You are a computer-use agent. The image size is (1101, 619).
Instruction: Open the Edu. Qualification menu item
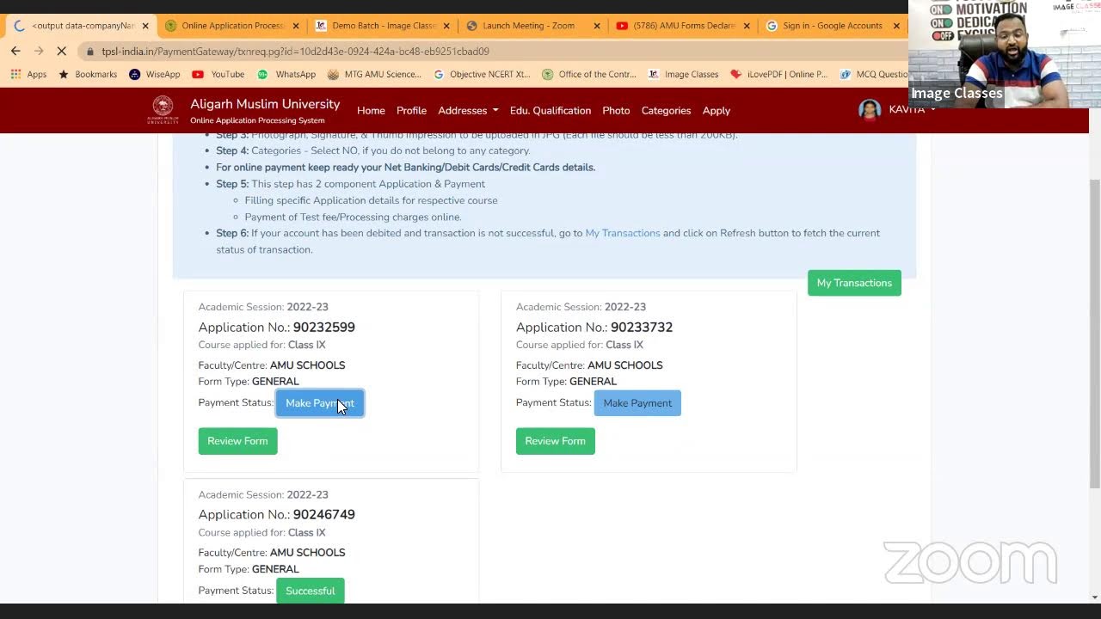click(550, 111)
